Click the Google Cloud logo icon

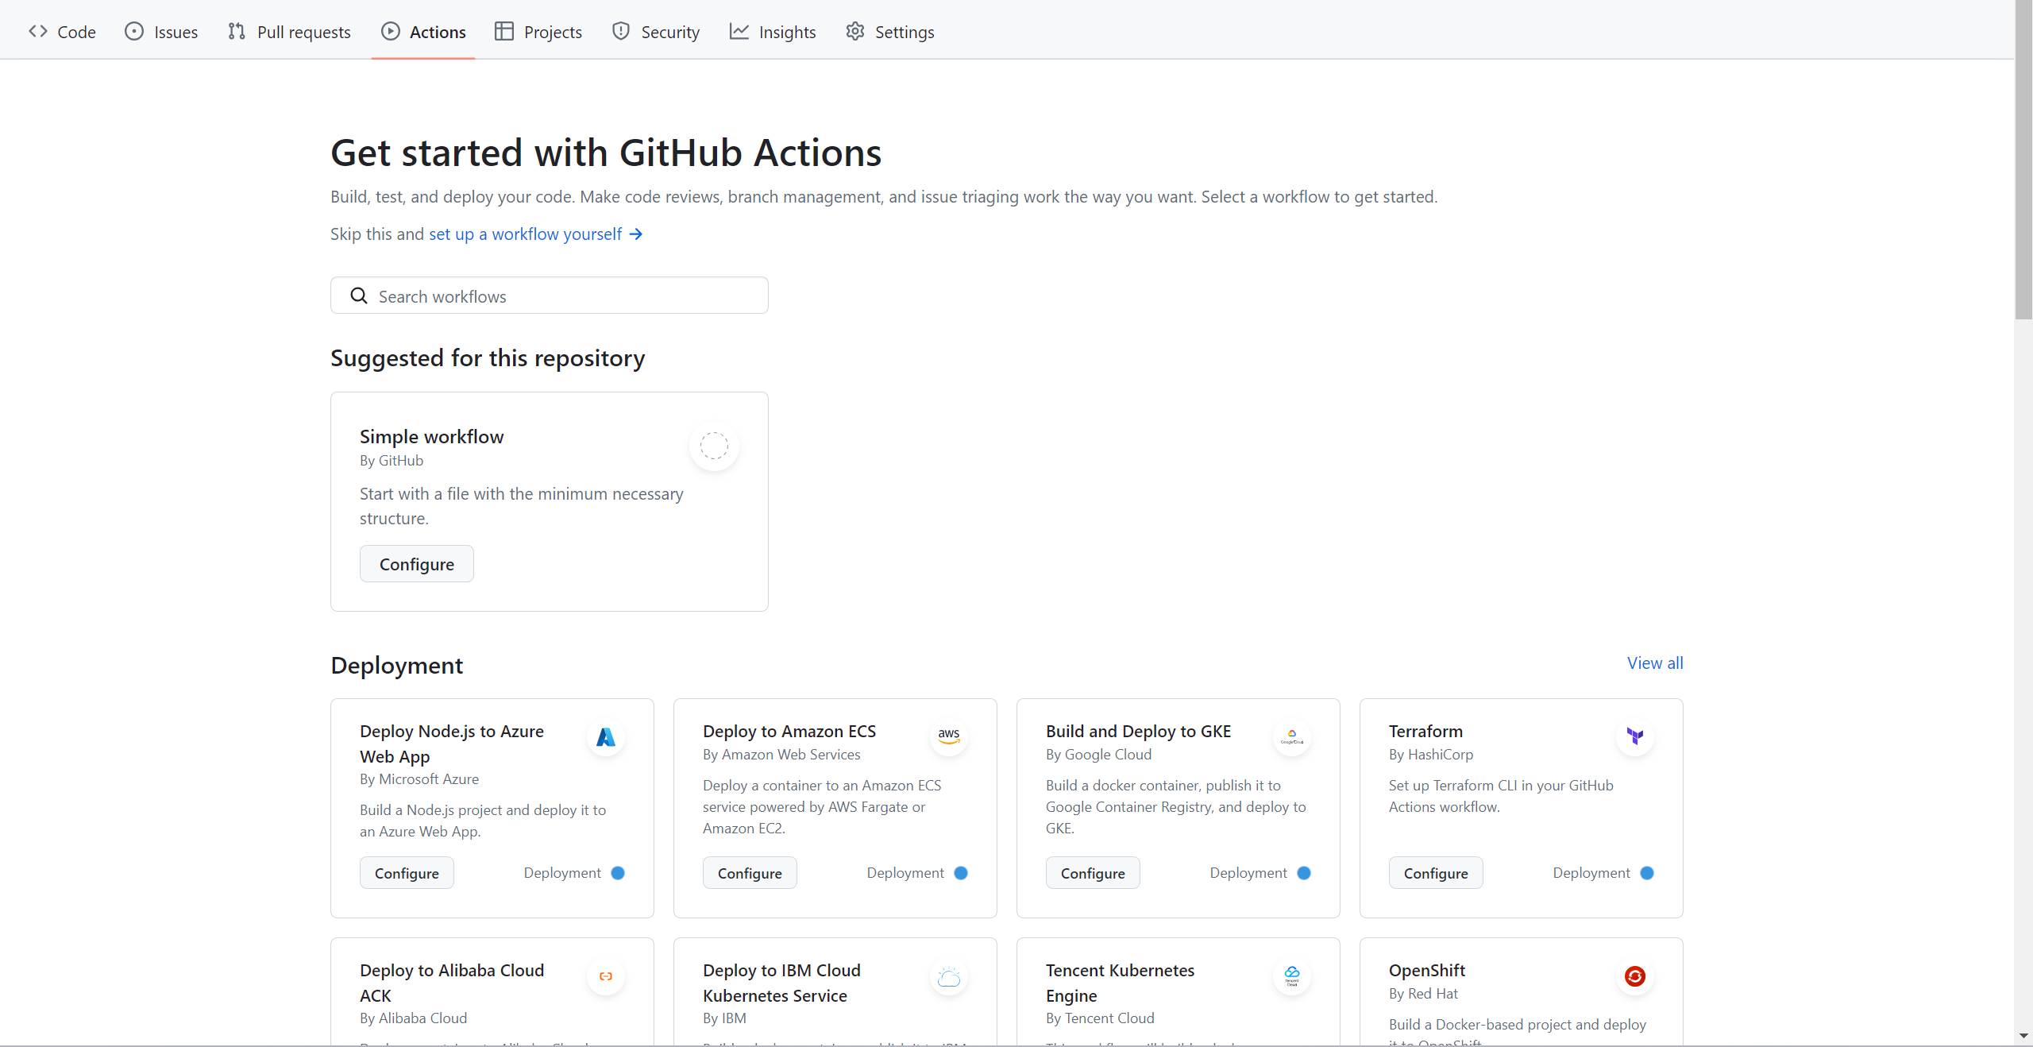(1292, 737)
